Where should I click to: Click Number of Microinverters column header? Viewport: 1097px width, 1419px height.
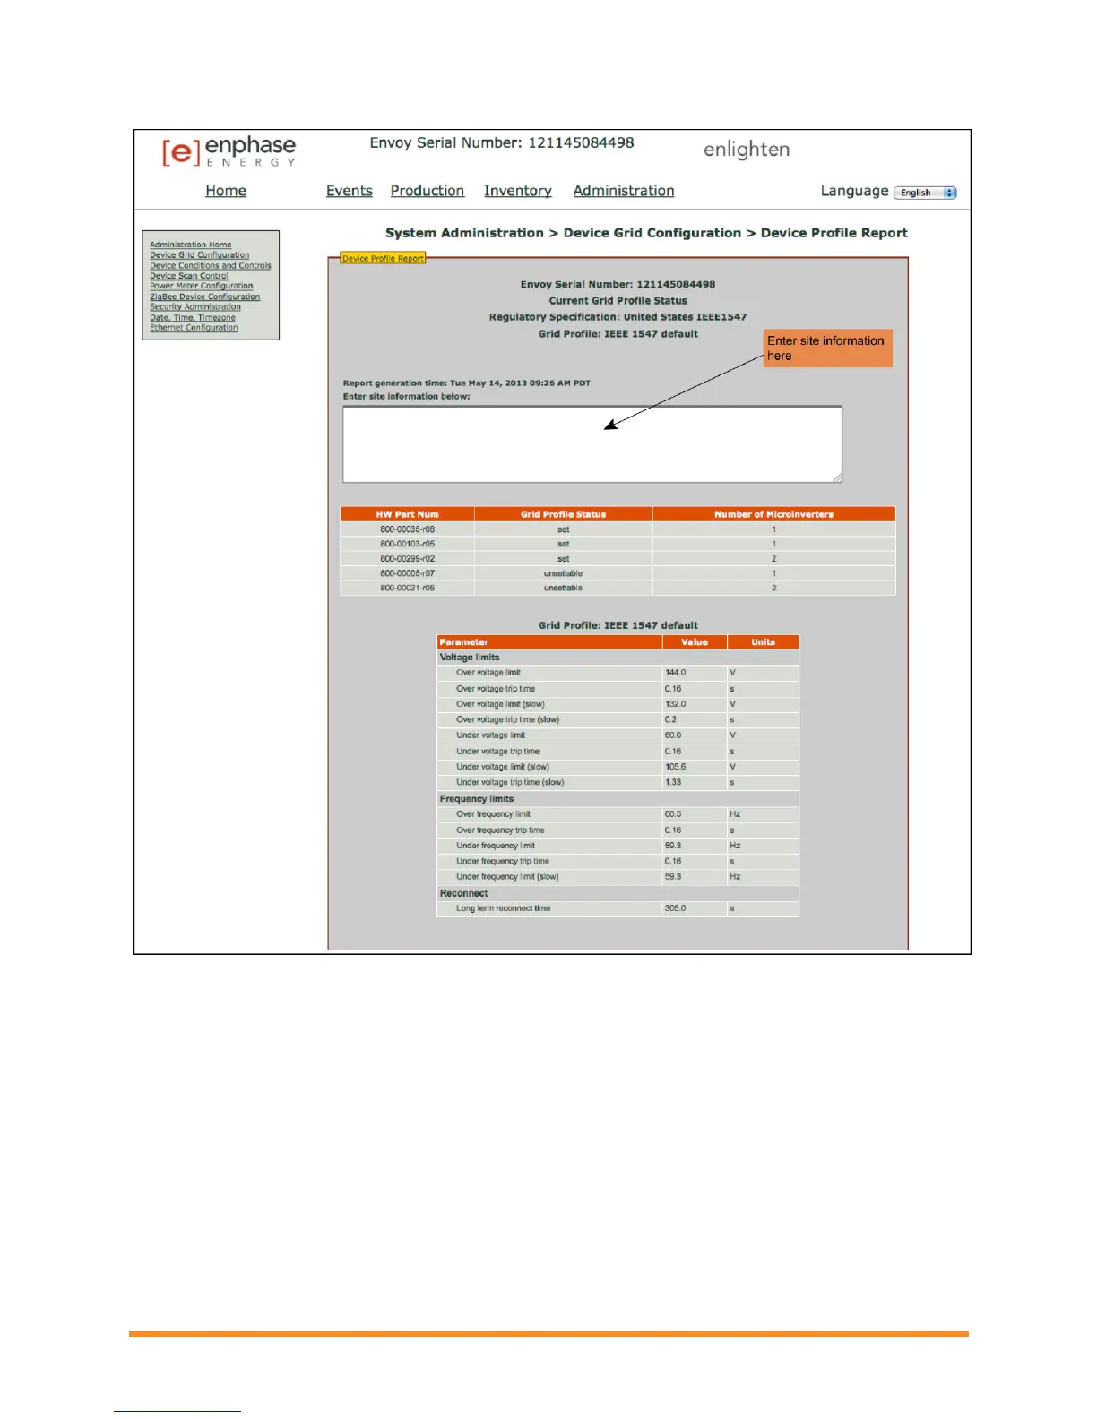[x=774, y=514]
